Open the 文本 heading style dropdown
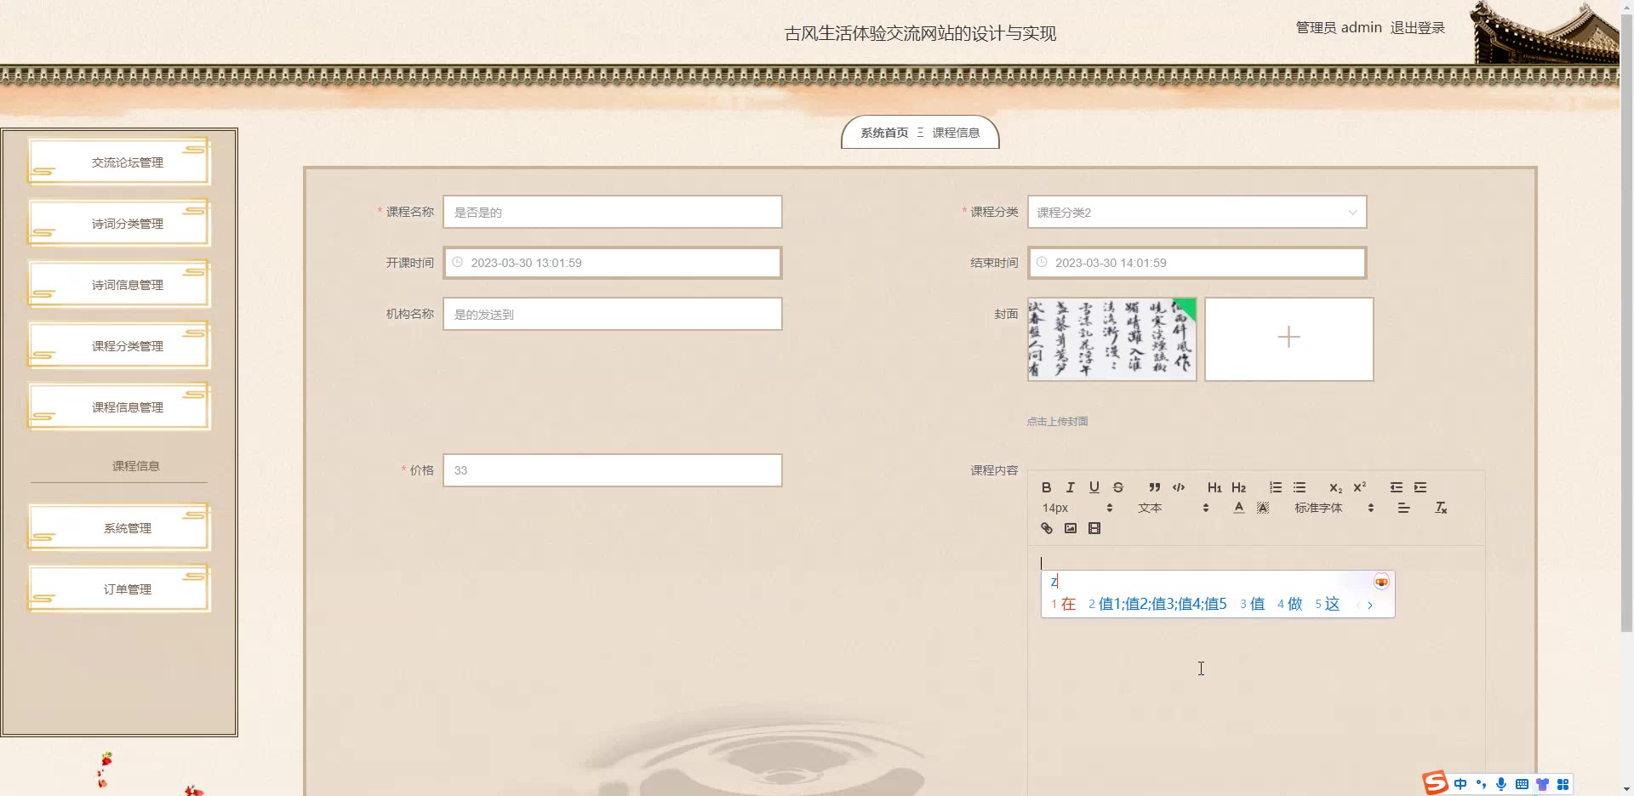This screenshot has width=1634, height=796. point(1173,508)
